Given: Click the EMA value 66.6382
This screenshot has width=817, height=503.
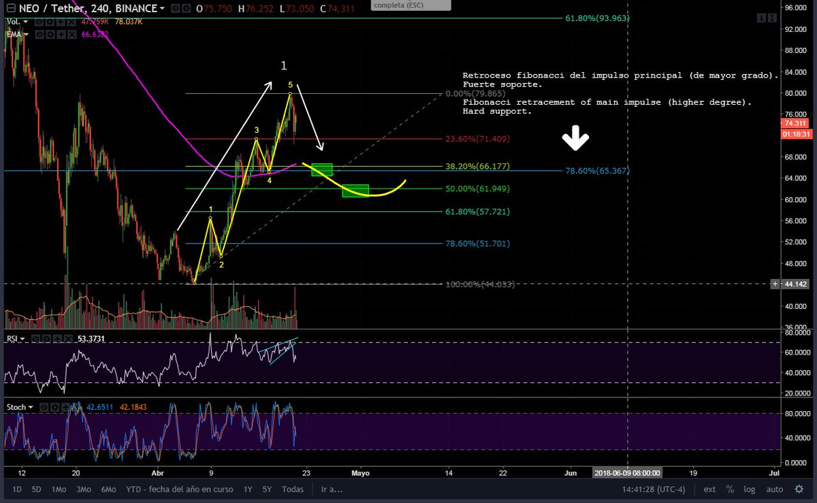Looking at the screenshot, I should (x=95, y=35).
